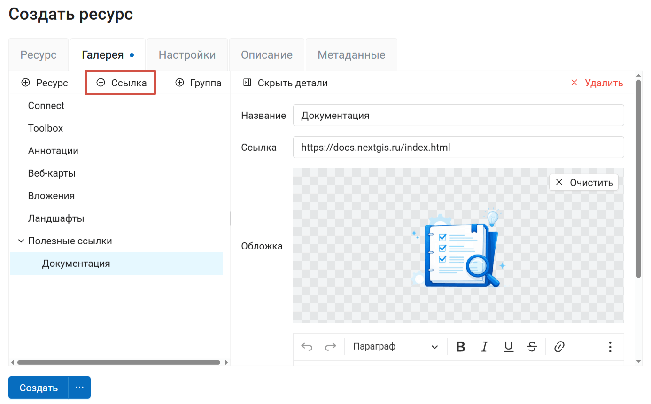
Task: Toggle italic text formatting
Action: pos(484,347)
